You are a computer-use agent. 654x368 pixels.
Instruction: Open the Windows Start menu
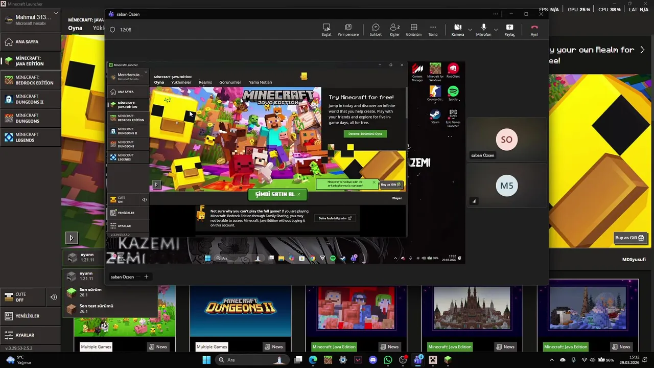tap(206, 360)
